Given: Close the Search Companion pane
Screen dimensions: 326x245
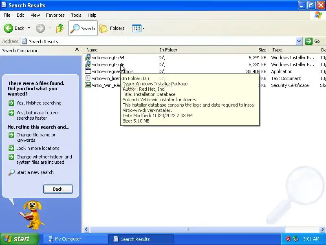Looking at the screenshot, I should pos(77,49).
